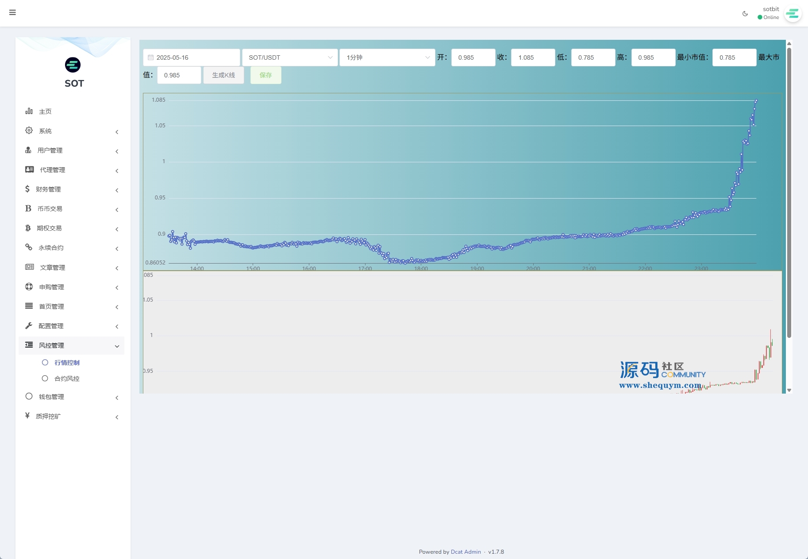
Task: Select the 行情控制 submenu item
Action: pos(67,363)
